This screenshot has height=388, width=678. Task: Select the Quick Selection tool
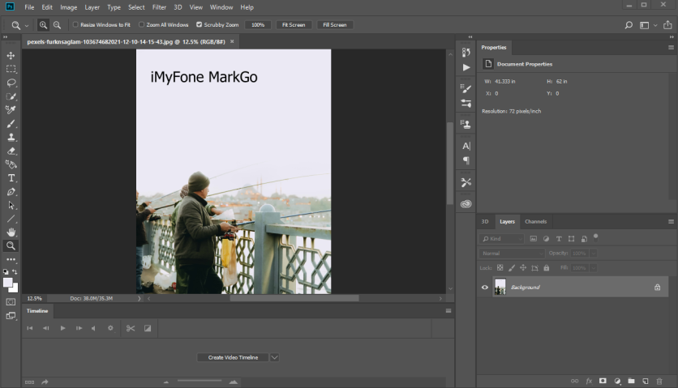(11, 96)
